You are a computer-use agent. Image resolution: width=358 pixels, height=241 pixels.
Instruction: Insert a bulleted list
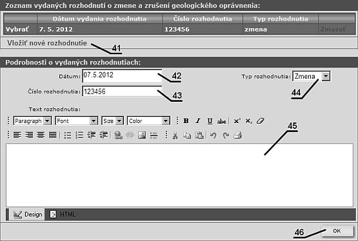pyautogui.click(x=68, y=135)
